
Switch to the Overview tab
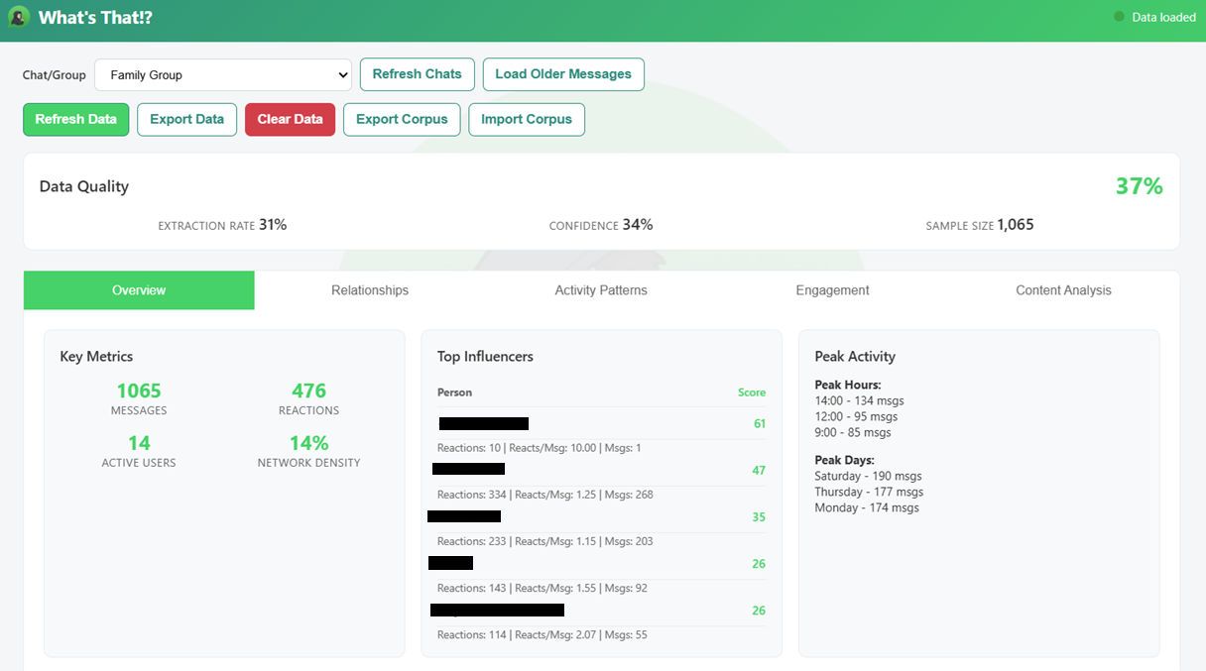(139, 290)
